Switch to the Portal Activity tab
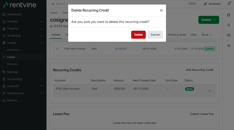 (177, 35)
